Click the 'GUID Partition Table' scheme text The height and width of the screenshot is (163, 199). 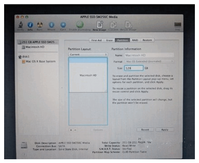pyautogui.click(x=134, y=152)
